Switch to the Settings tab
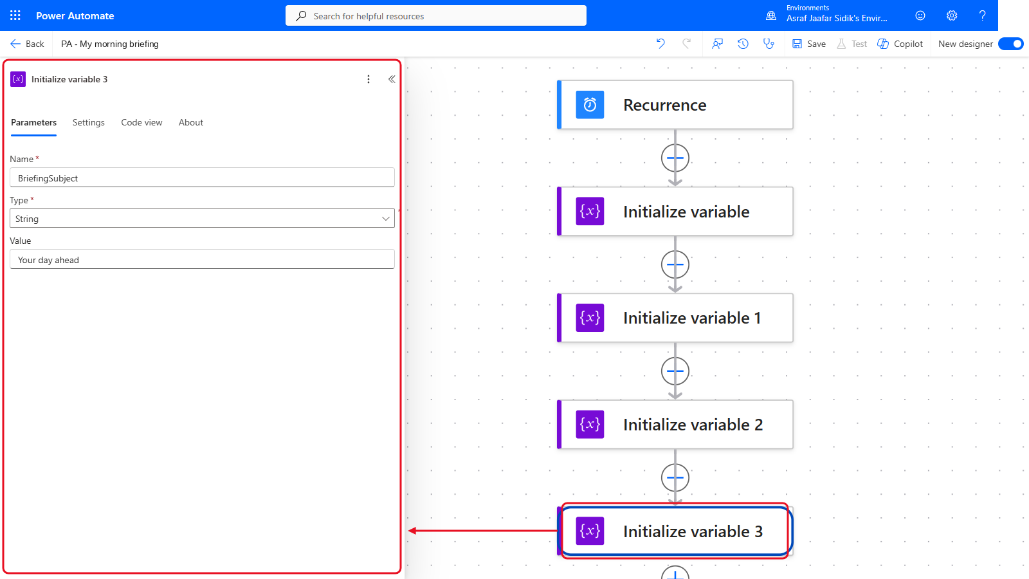Viewport: 1029px width, 579px height. (x=89, y=122)
